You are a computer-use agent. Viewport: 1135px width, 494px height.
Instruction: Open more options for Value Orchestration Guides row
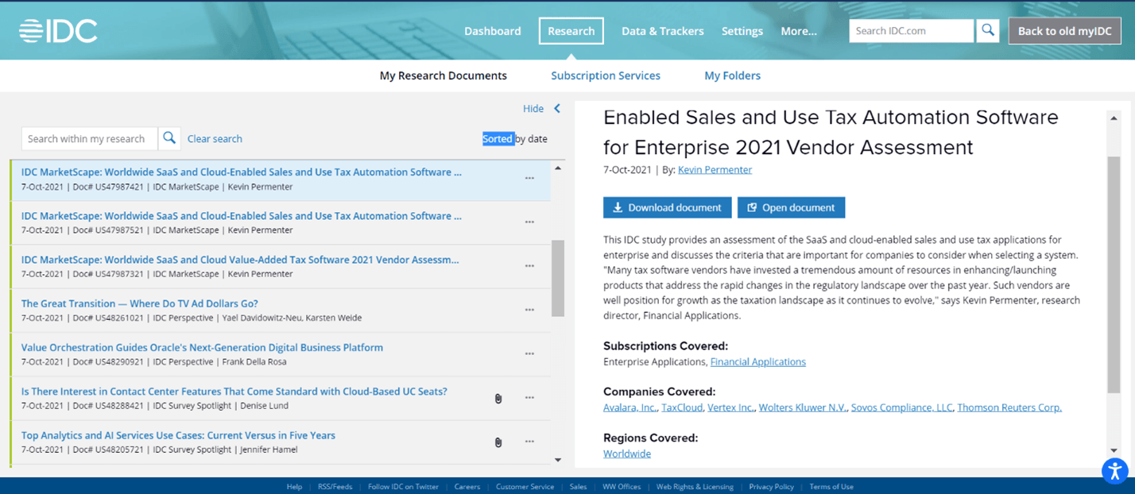click(529, 353)
